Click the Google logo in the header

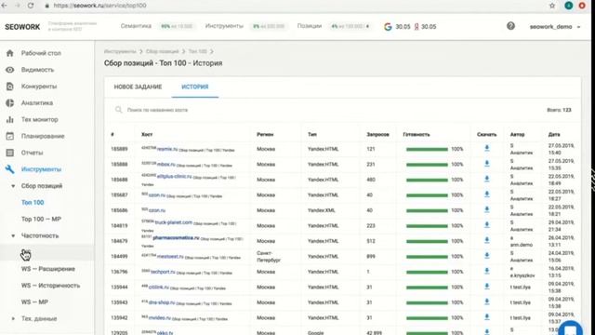(x=388, y=27)
